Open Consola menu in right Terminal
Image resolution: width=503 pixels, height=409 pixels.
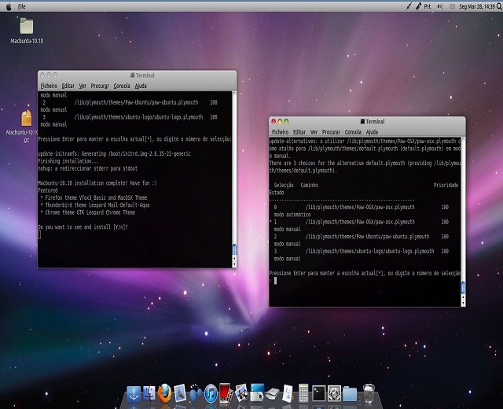353,132
